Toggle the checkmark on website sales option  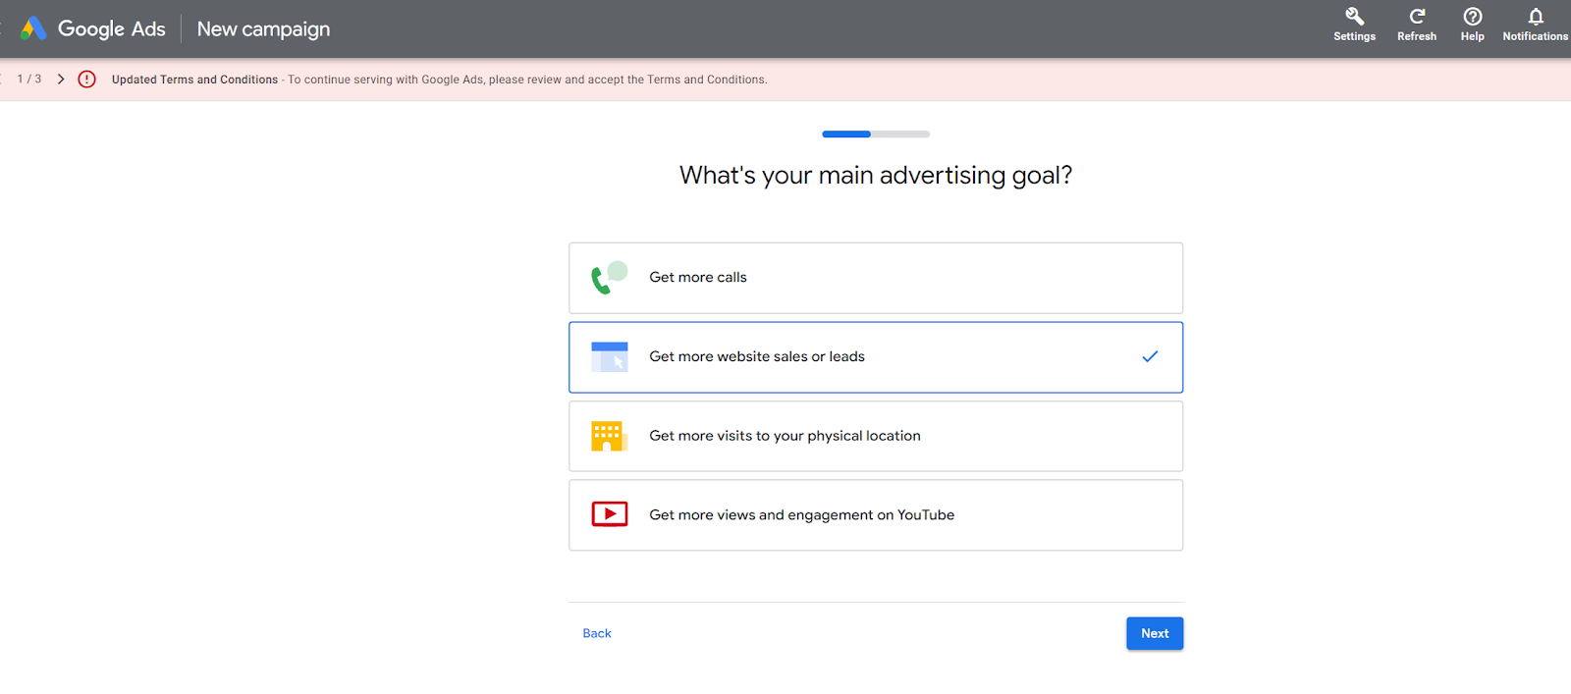(x=1150, y=356)
